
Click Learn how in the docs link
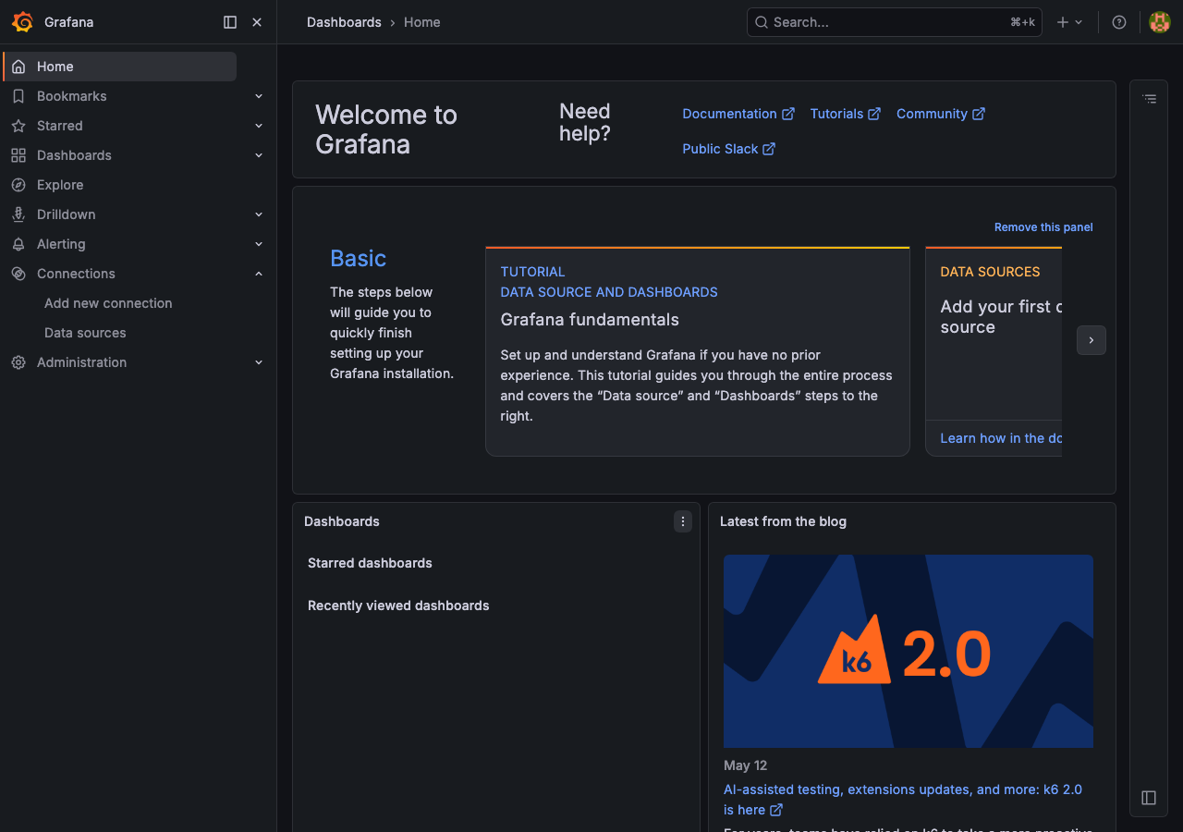[1001, 438]
